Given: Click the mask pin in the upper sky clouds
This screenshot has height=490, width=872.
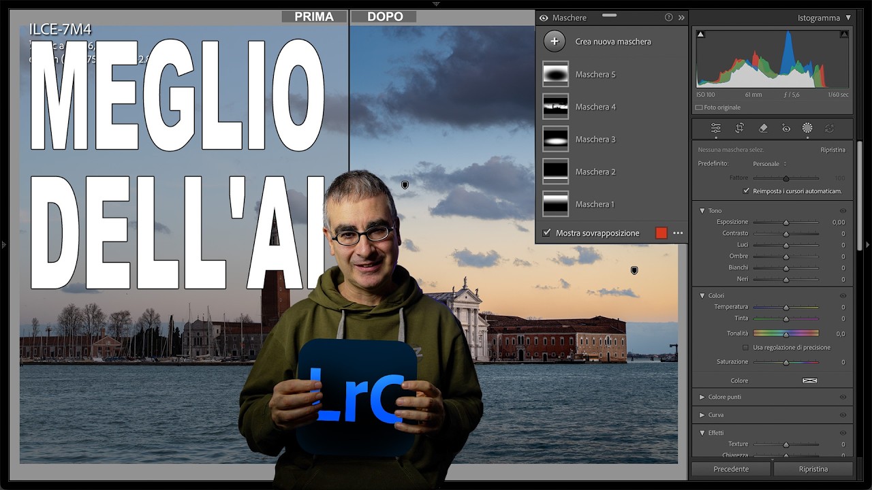Looking at the screenshot, I should (x=405, y=184).
